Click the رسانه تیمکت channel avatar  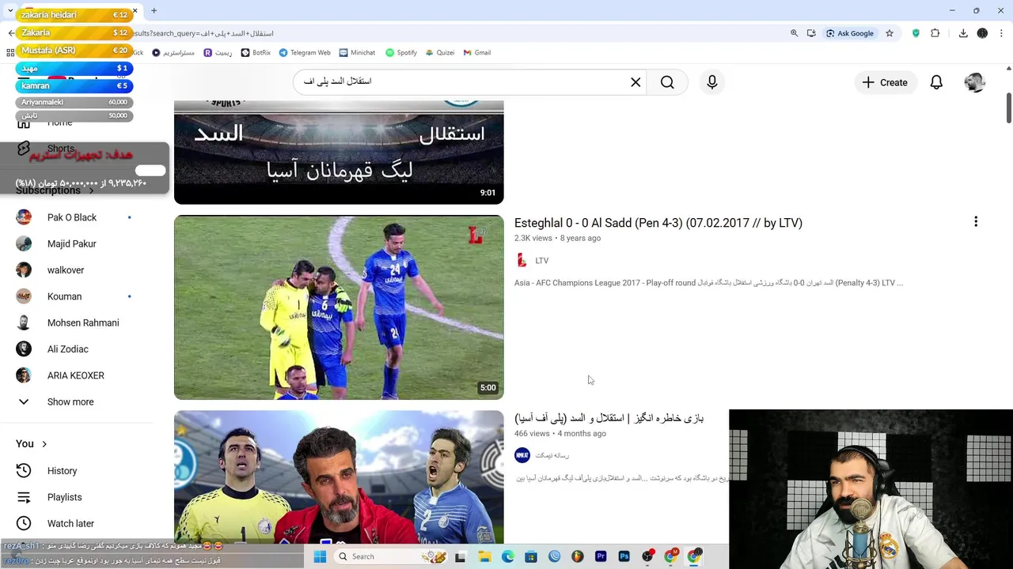click(x=522, y=455)
